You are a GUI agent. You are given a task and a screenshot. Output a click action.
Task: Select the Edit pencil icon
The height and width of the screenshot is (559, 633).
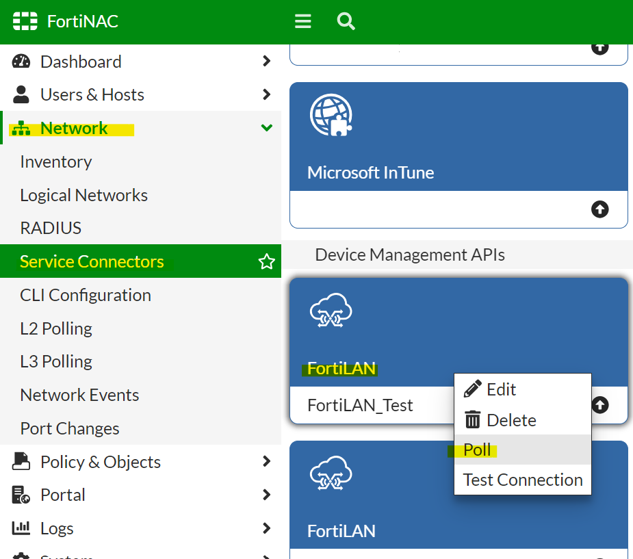471,389
